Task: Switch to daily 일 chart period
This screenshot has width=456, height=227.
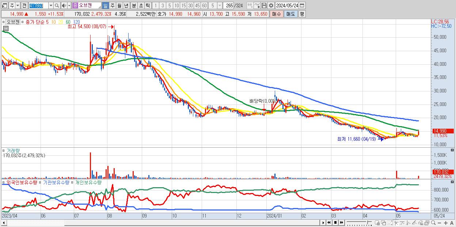Action: point(105,5)
